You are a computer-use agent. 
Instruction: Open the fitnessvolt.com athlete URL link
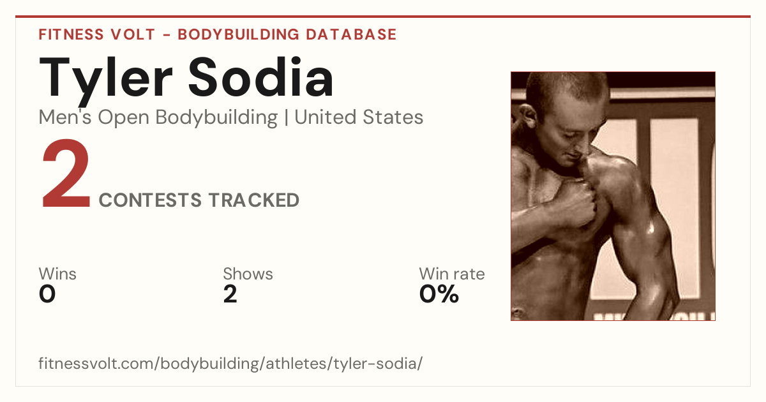[x=230, y=364]
